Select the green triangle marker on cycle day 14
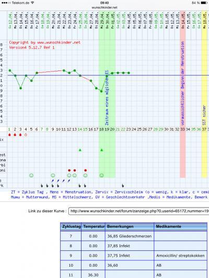The image size is (209, 278). click(80, 150)
